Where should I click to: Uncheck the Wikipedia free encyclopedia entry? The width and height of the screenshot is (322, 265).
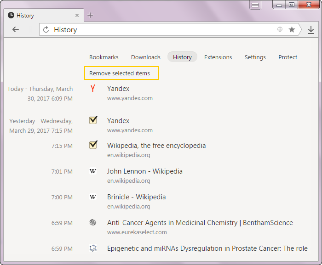point(93,145)
